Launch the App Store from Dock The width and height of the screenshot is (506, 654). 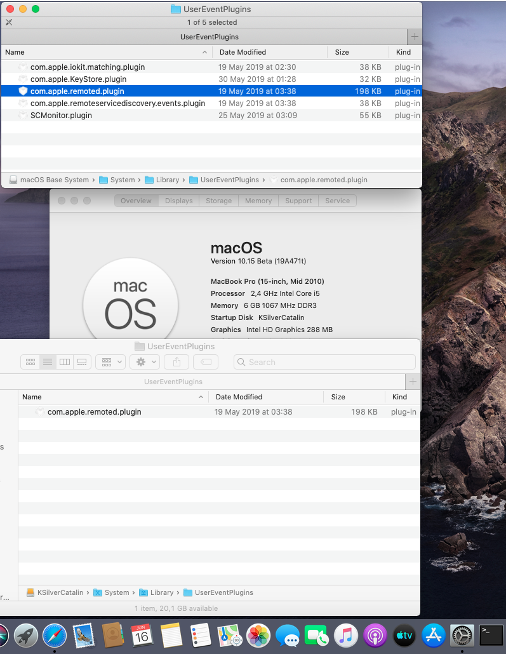[434, 636]
